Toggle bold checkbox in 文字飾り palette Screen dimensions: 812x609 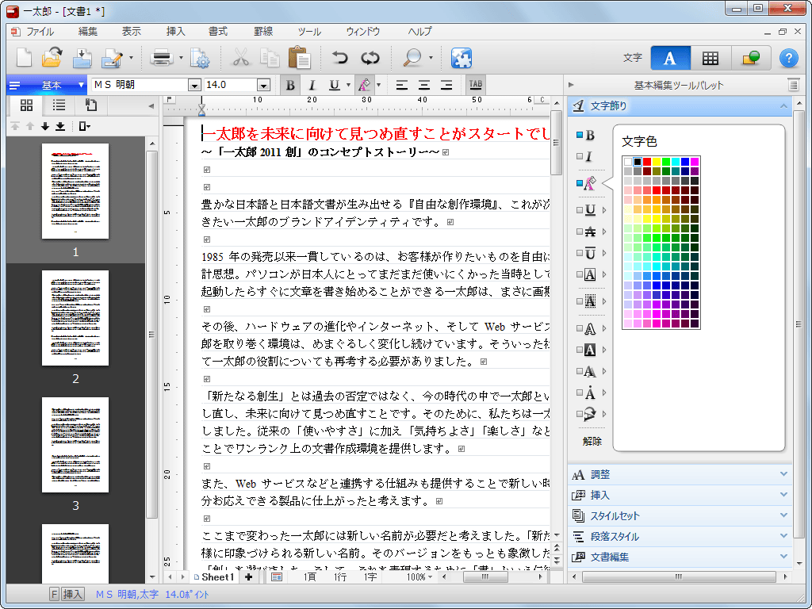coord(580,135)
